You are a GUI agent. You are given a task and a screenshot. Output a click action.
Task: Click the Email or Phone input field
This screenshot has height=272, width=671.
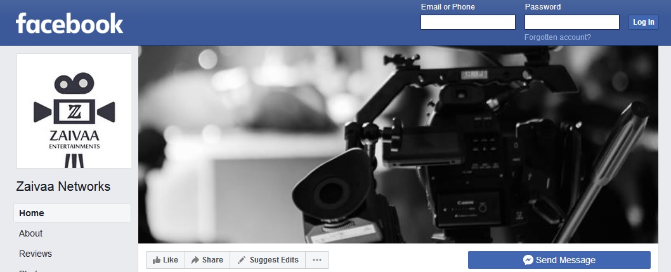tap(468, 23)
